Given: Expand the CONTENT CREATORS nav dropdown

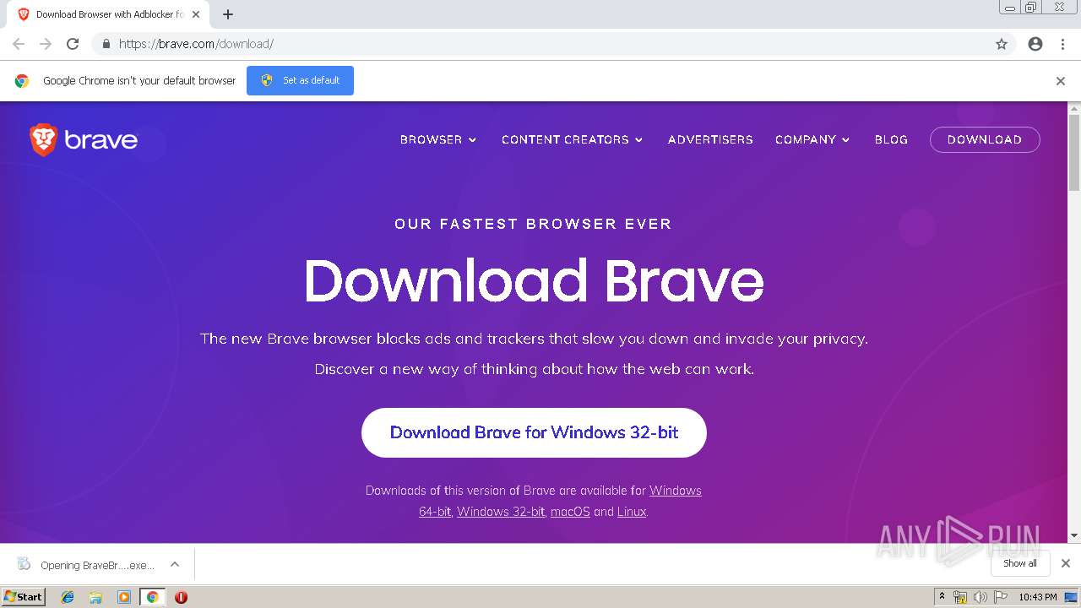Looking at the screenshot, I should point(573,139).
